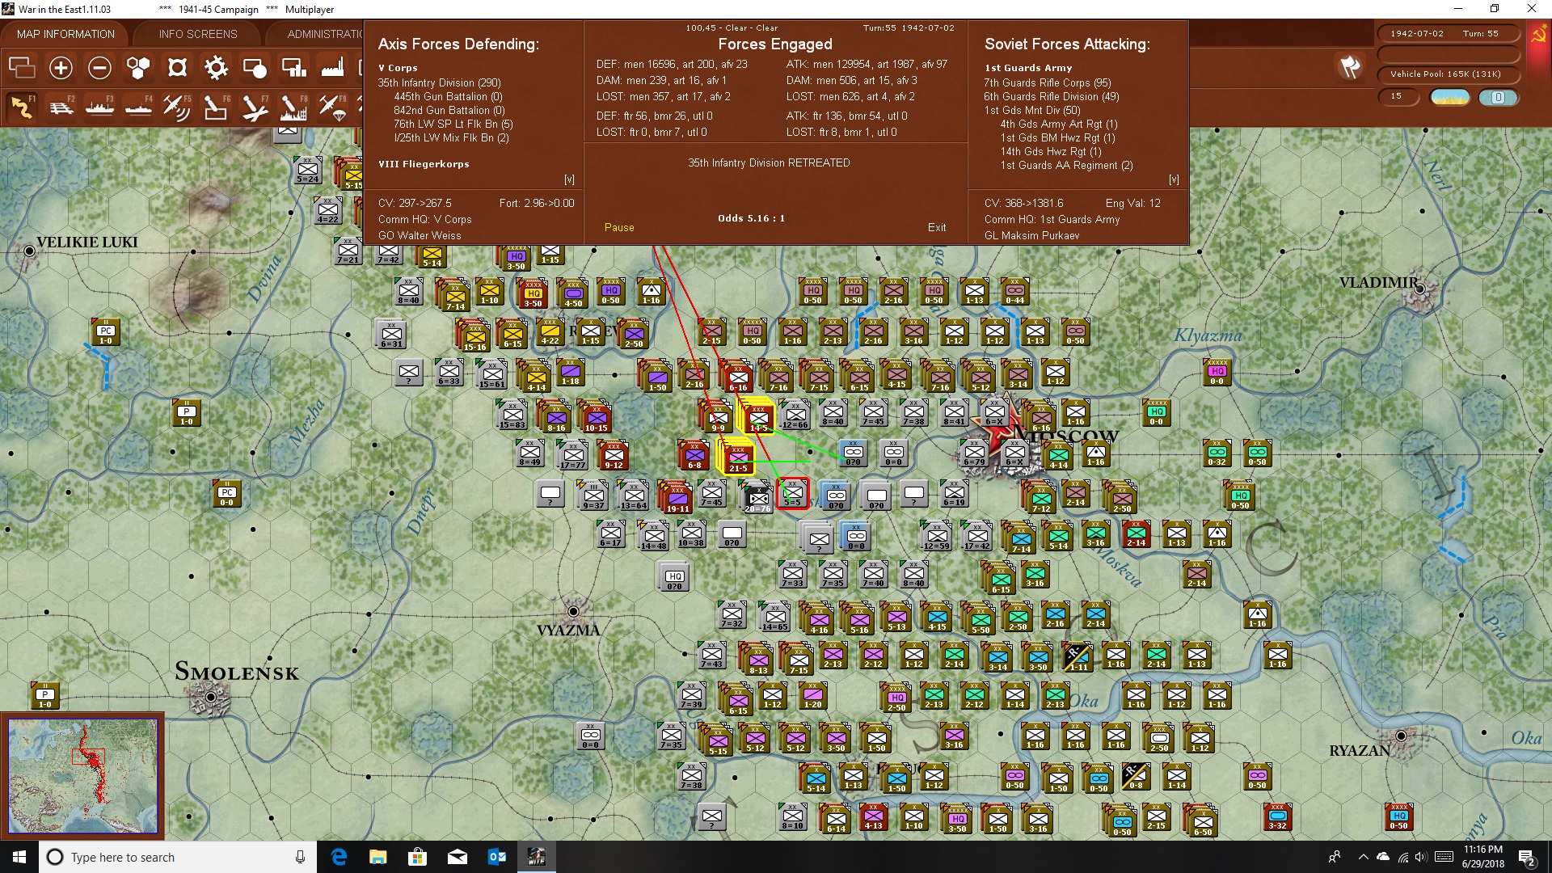Expand Soviet attackers list with [v]
This screenshot has height=873, width=1552.
[x=1174, y=179]
